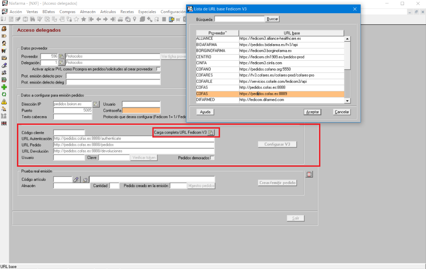Screen dimensions: 426x269
Task: Click the green refresh arrows sidebar icon
Action: click(4, 94)
